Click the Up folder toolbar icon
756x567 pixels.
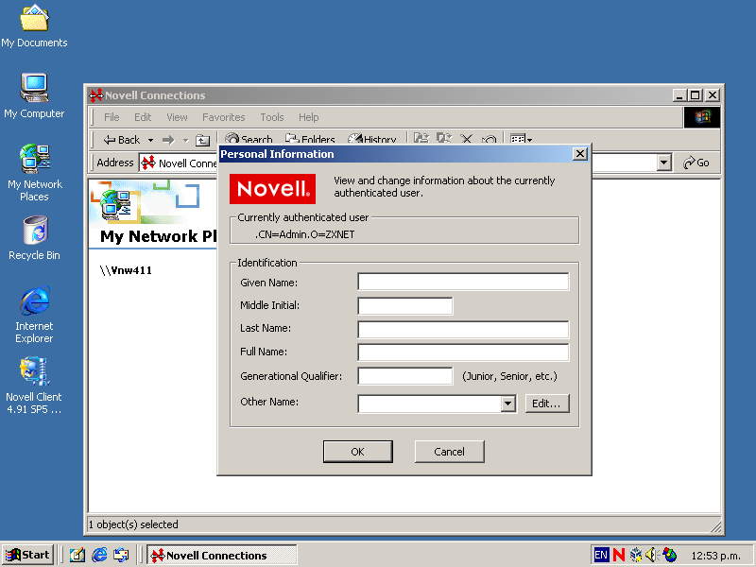(x=202, y=140)
